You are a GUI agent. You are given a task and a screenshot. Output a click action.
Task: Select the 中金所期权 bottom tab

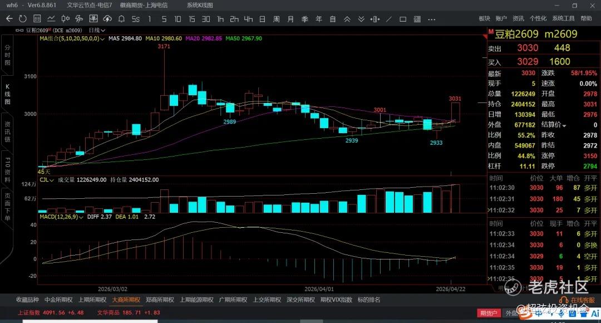point(58,300)
